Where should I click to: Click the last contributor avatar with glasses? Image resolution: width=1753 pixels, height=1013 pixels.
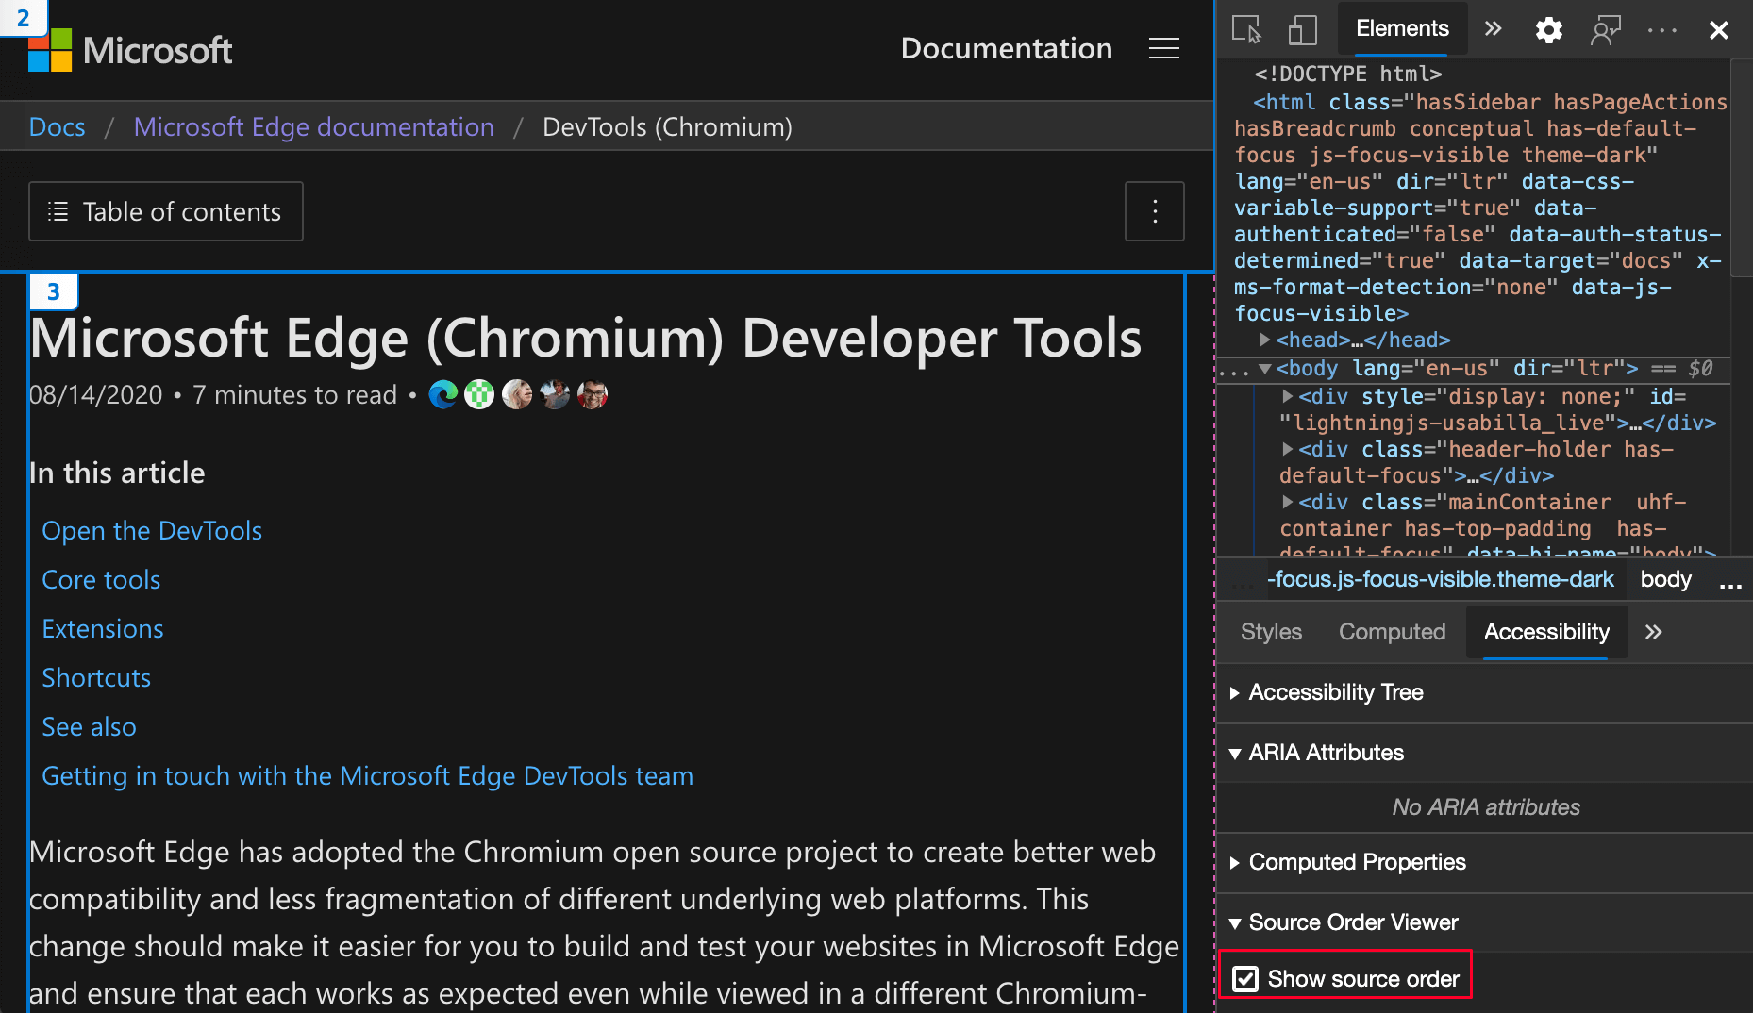(x=593, y=394)
